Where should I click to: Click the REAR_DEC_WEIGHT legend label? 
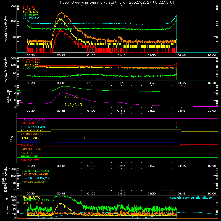pos(34,182)
